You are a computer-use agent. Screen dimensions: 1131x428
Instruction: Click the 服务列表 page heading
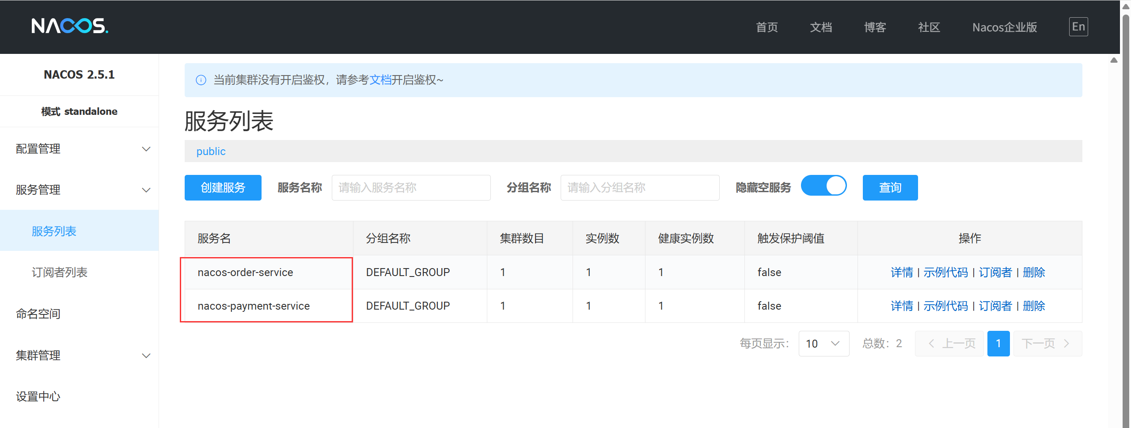point(229,121)
